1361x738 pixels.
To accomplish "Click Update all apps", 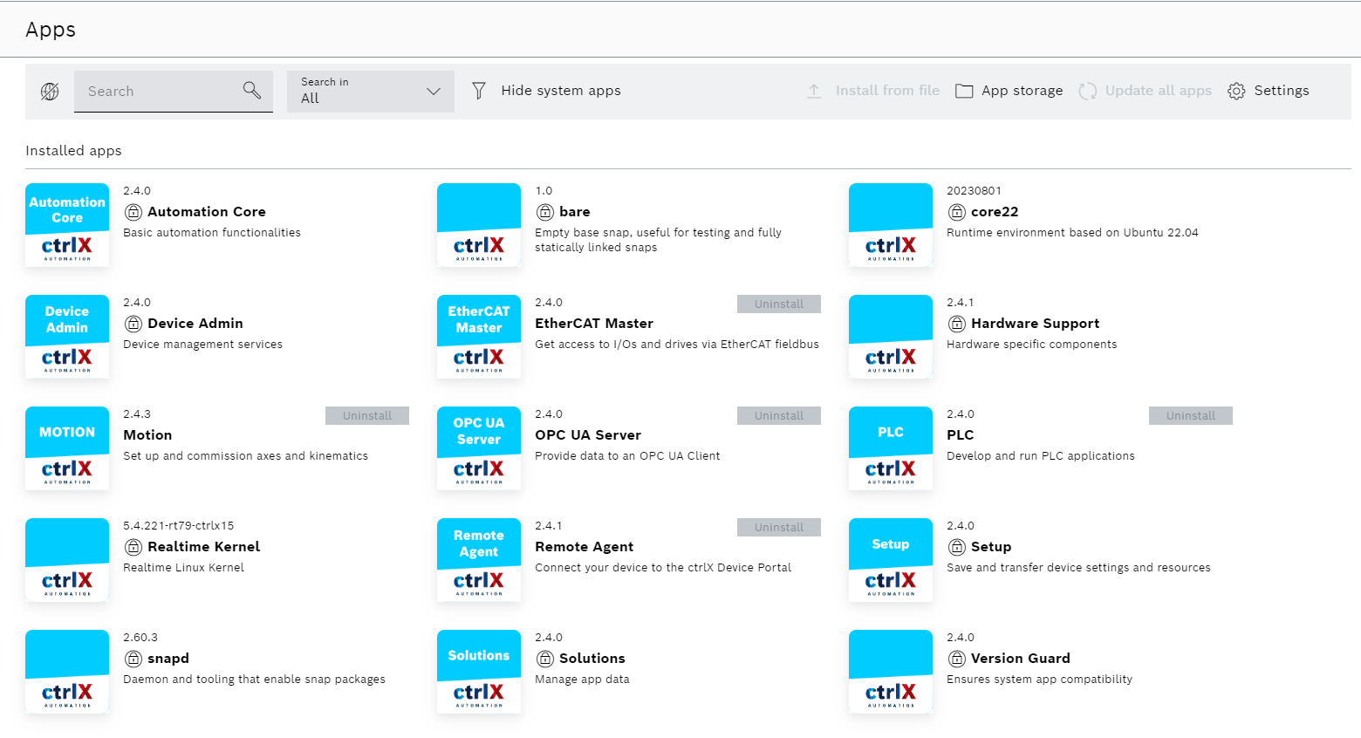I will tap(1146, 91).
